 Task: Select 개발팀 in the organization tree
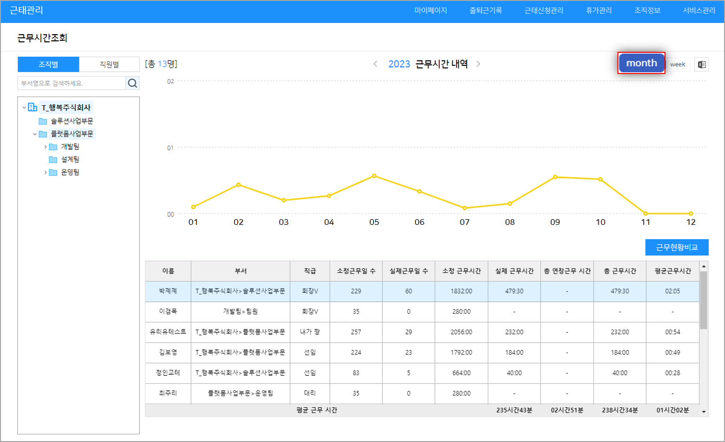70,147
